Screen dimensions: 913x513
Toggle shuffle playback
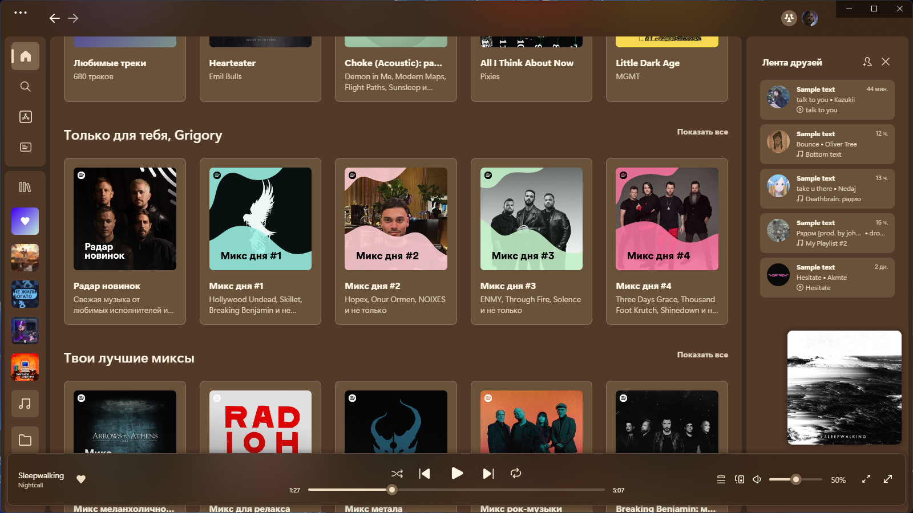pos(397,474)
